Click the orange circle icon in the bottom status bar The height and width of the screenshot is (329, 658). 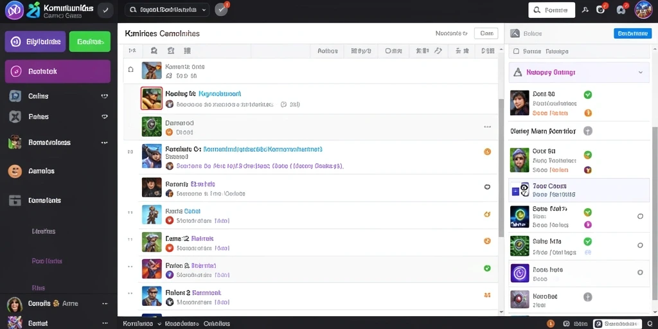551,324
